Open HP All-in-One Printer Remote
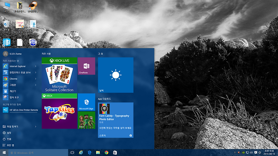The height and width of the screenshot is (156, 278). click(20, 110)
